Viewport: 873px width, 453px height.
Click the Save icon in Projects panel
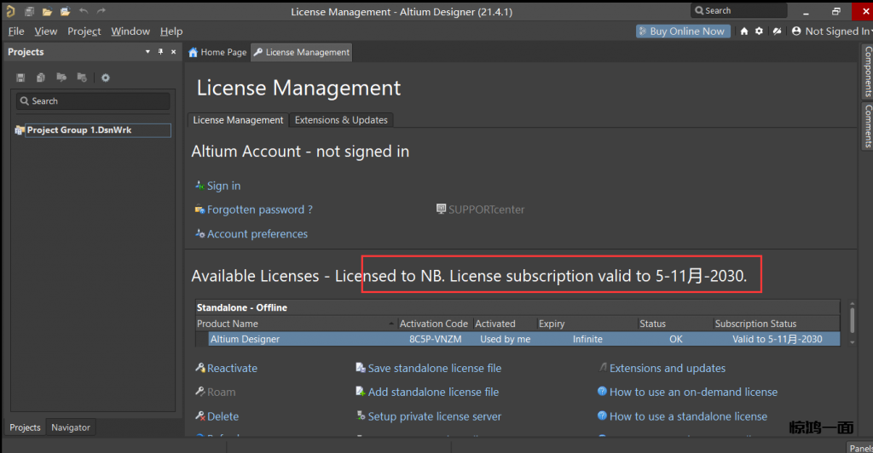coord(20,77)
